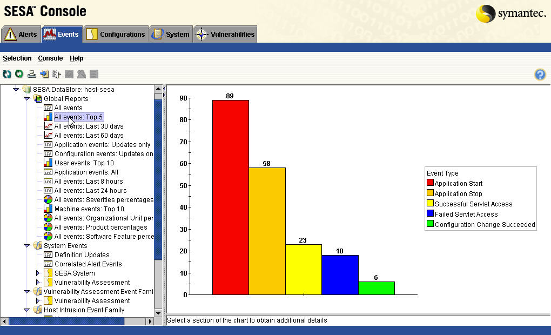The height and width of the screenshot is (335, 551).
Task: Click the Configuration events: Updates only item
Action: pyautogui.click(x=104, y=153)
